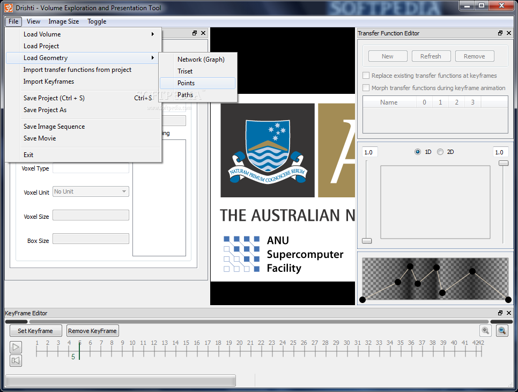Choose Save Movie
The image size is (518, 392).
pos(84,138)
